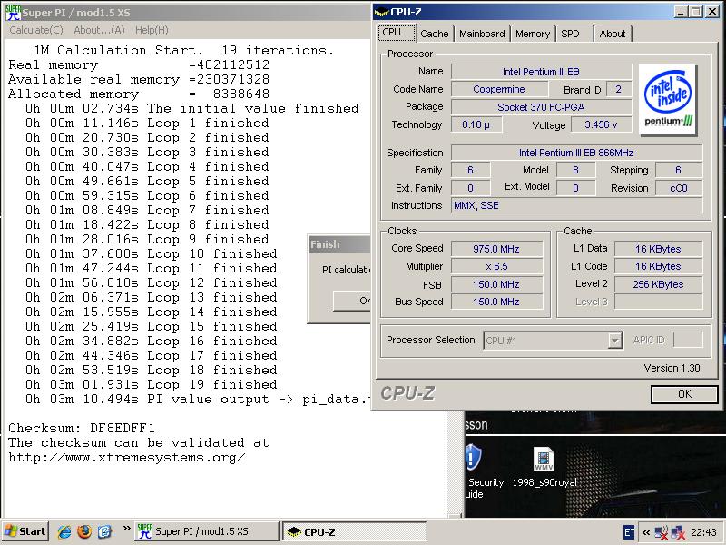This screenshot has height=545, width=726.
Task: Click the Revision cC0 value
Action: (x=679, y=188)
